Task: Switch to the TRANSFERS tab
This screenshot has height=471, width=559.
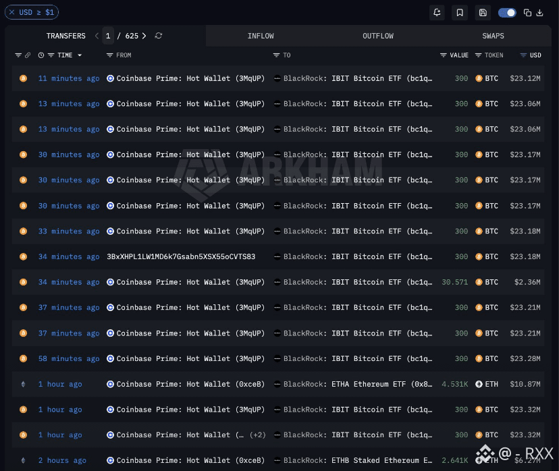Action: [66, 36]
